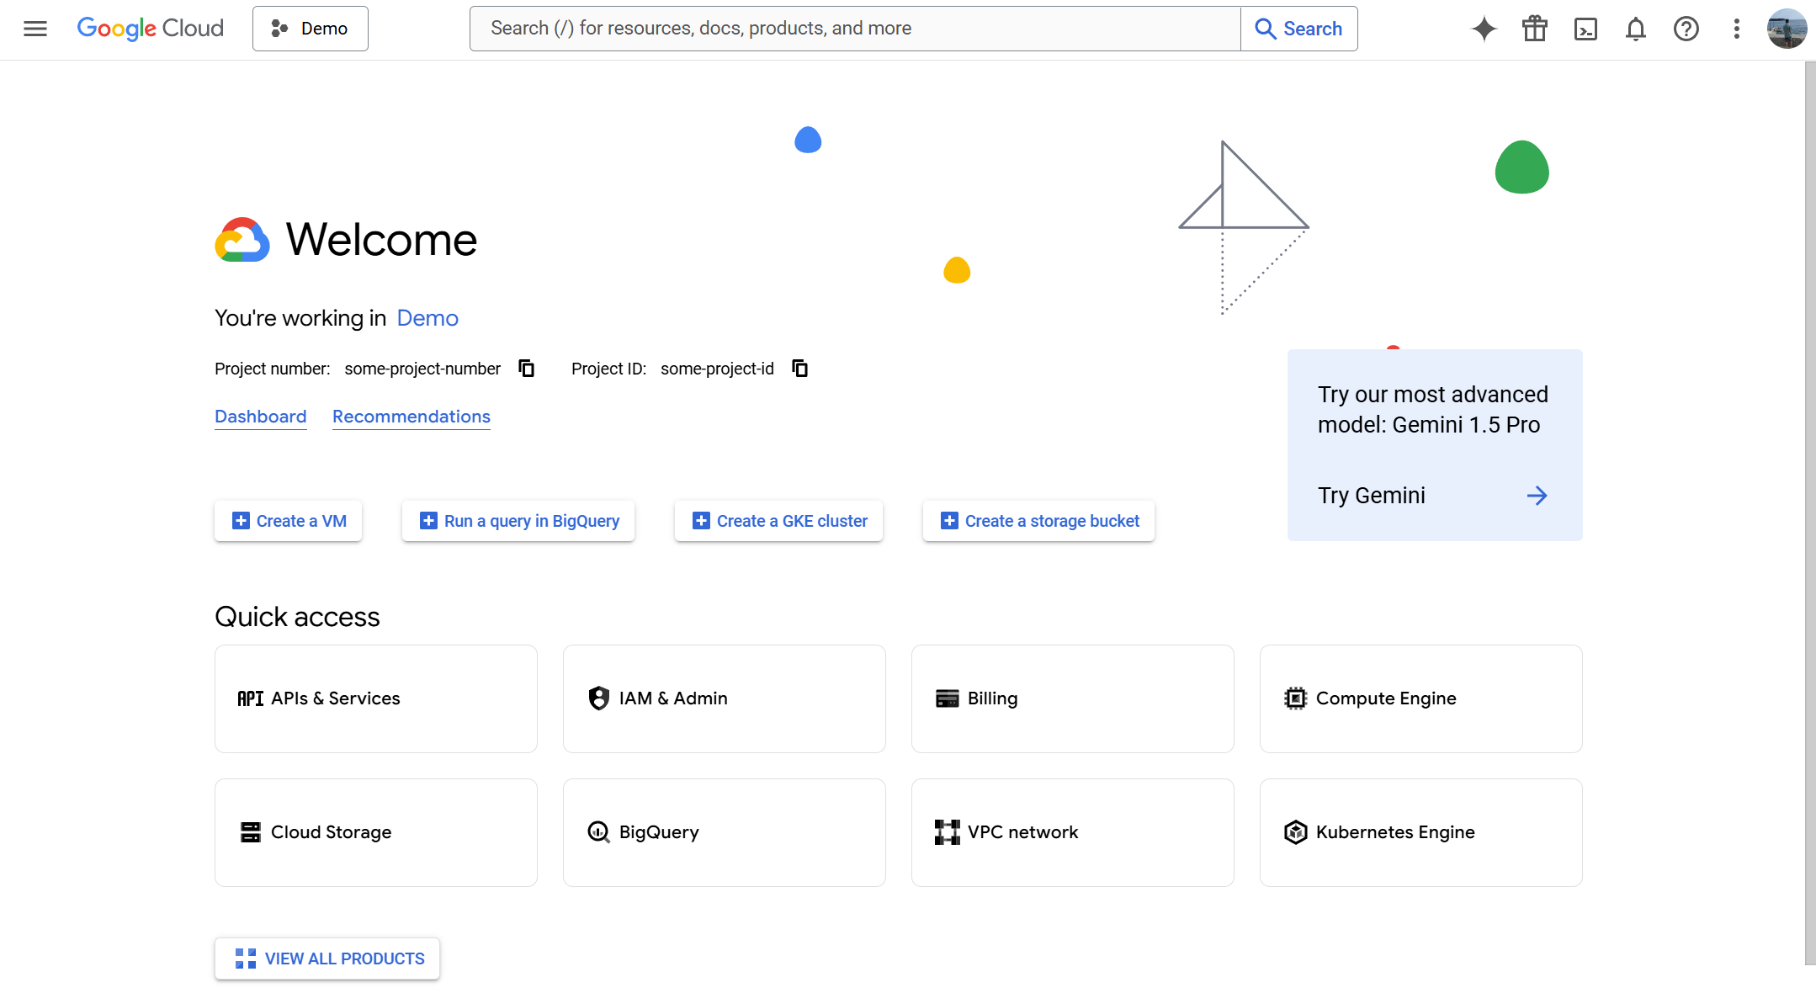The image size is (1816, 993).
Task: View notifications bell
Action: click(x=1635, y=28)
